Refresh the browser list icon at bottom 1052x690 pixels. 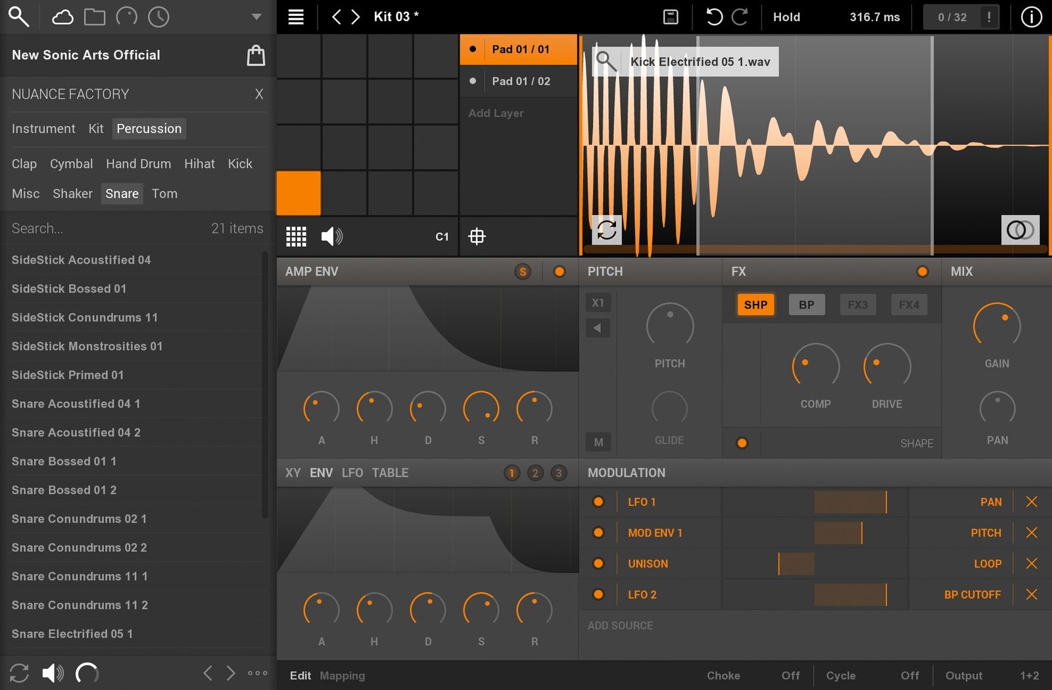pos(19,673)
